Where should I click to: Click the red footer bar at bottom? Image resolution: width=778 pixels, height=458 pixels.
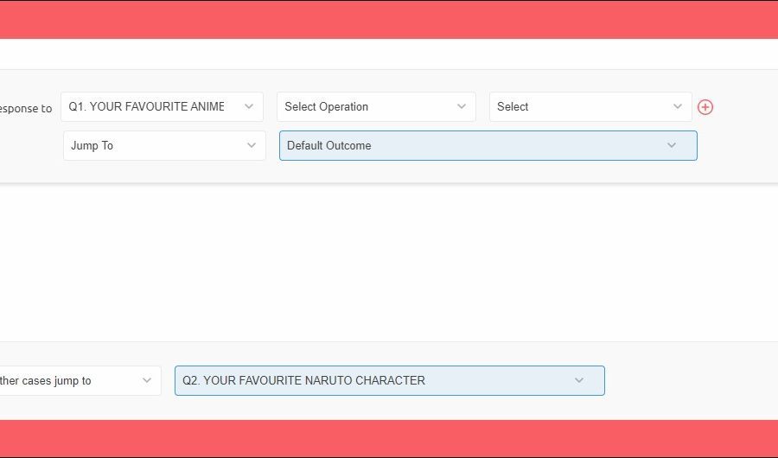coord(389,438)
